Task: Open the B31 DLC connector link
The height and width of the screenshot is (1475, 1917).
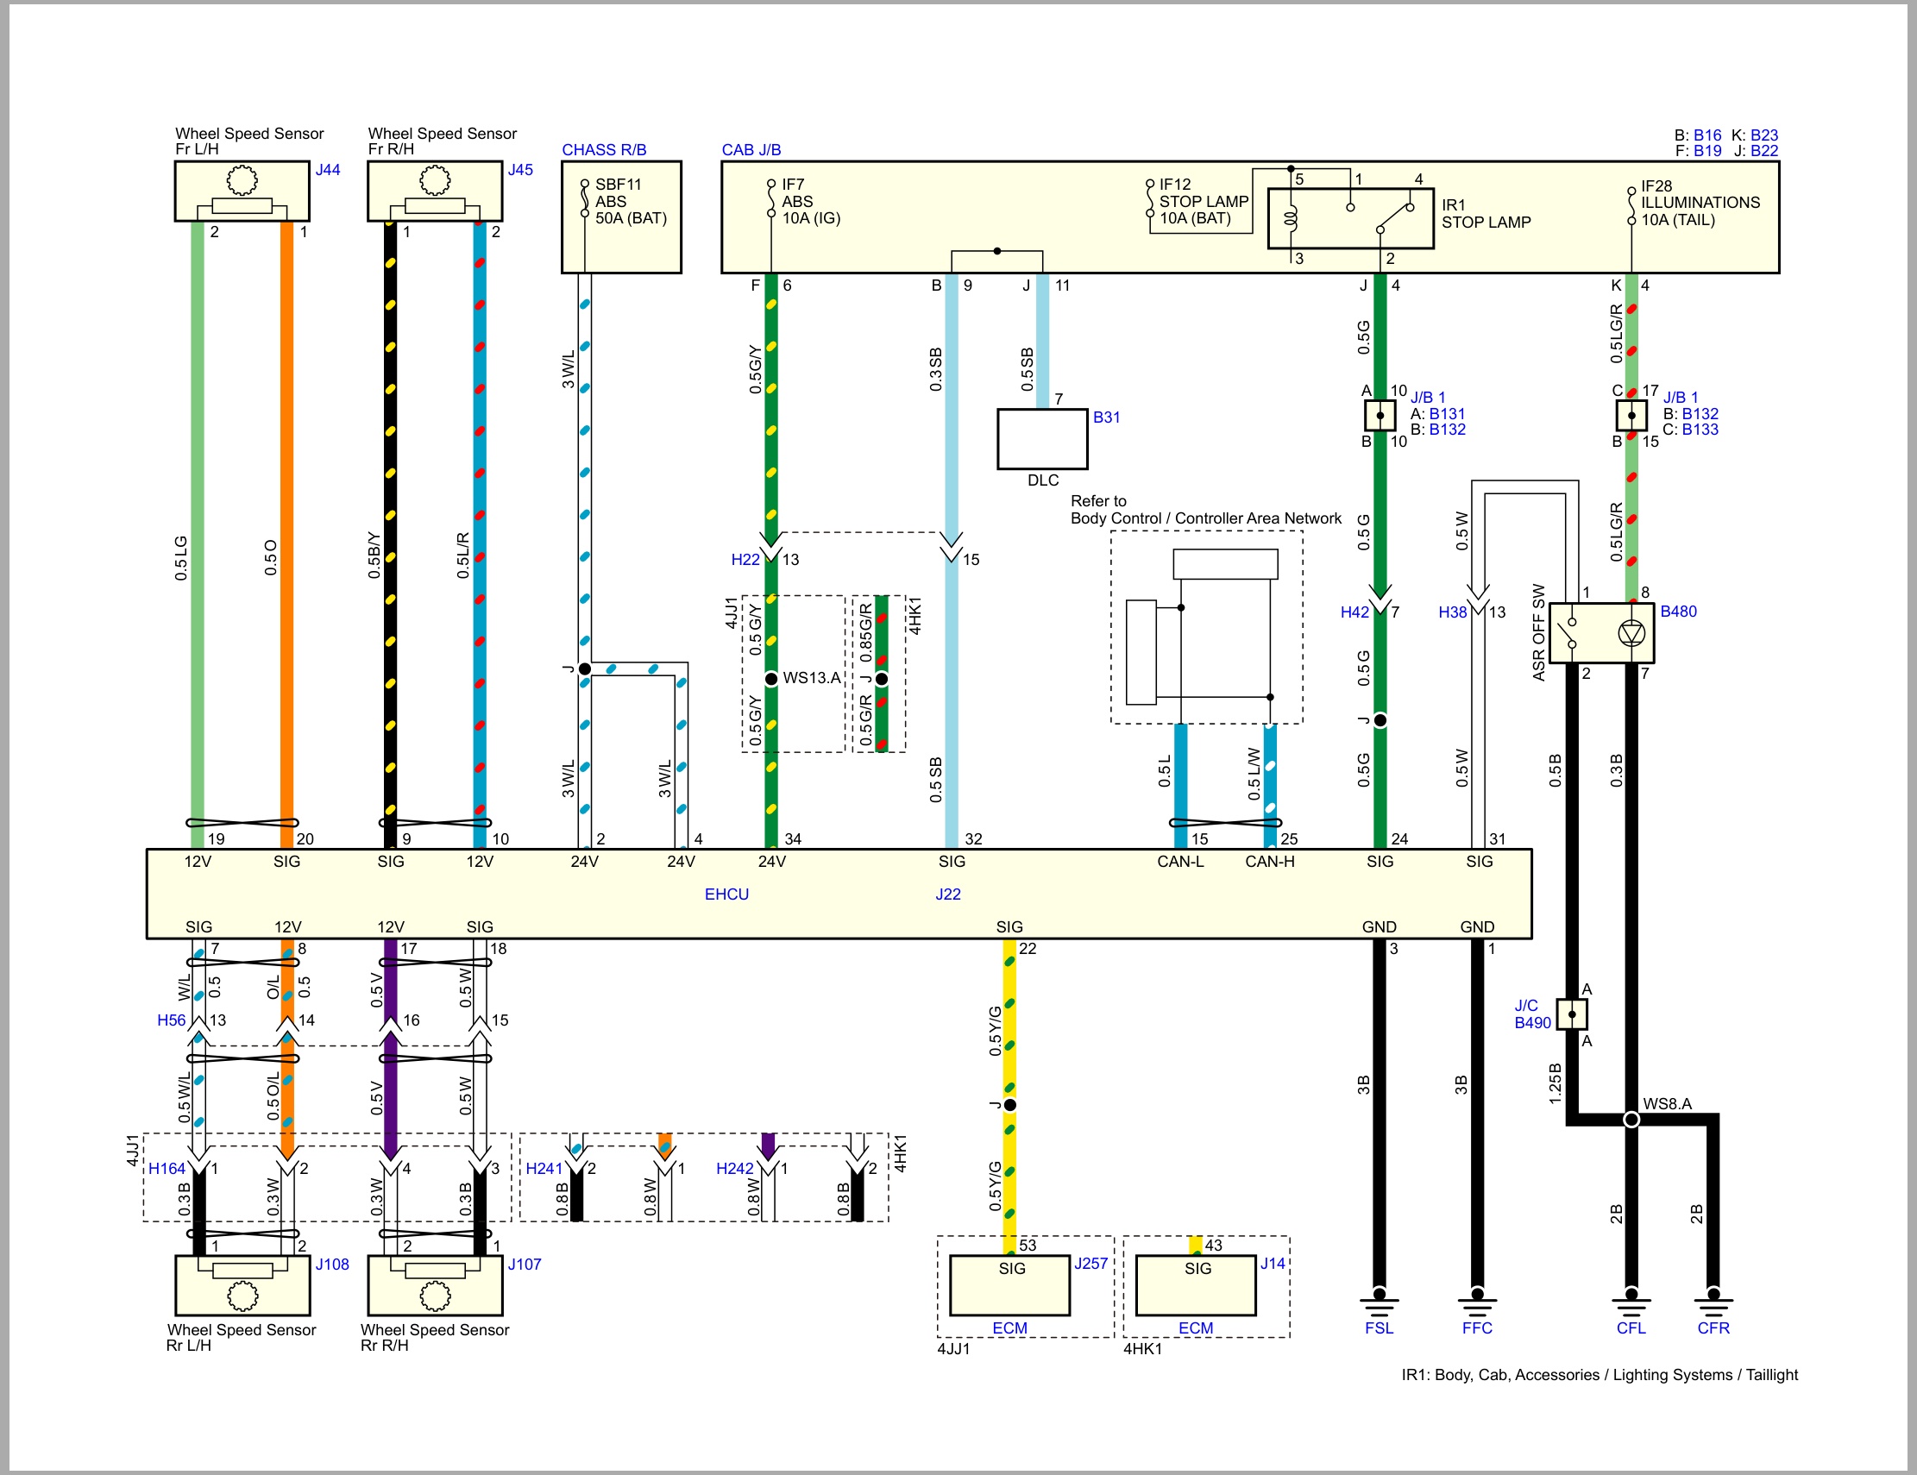Action: click(x=1106, y=417)
